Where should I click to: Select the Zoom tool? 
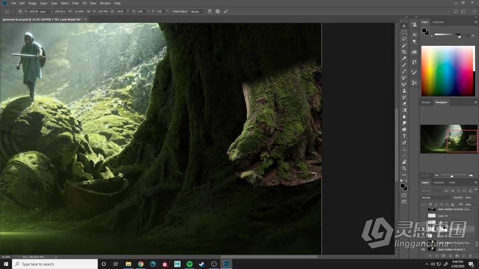[x=404, y=168]
